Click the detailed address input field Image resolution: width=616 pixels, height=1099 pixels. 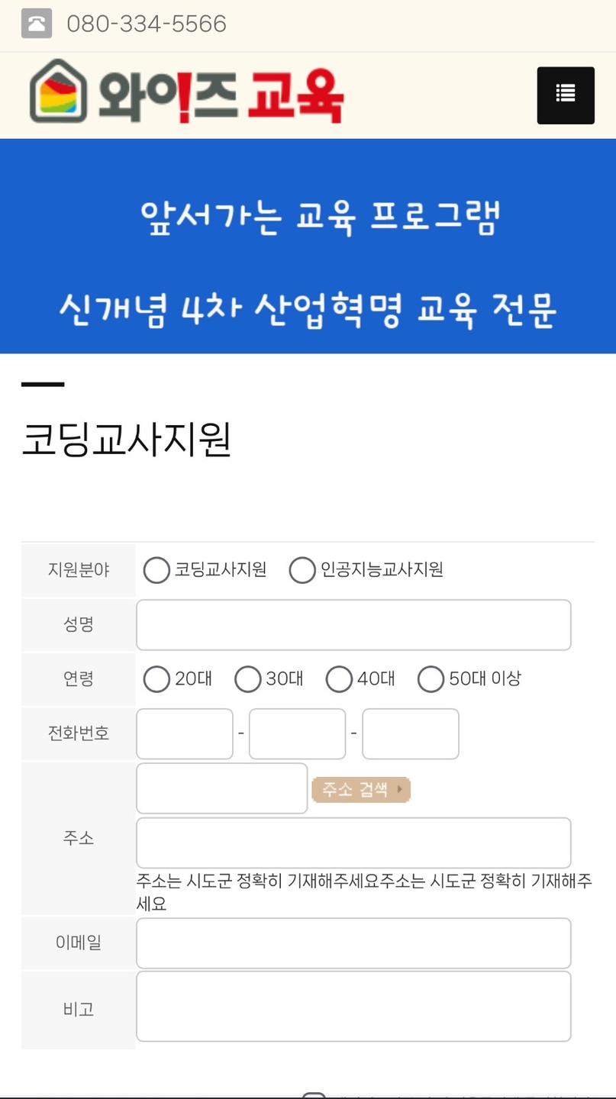click(x=353, y=843)
